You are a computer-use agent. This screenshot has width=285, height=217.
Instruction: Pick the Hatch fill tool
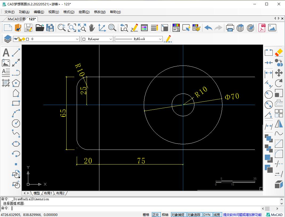click(x=6, y=83)
